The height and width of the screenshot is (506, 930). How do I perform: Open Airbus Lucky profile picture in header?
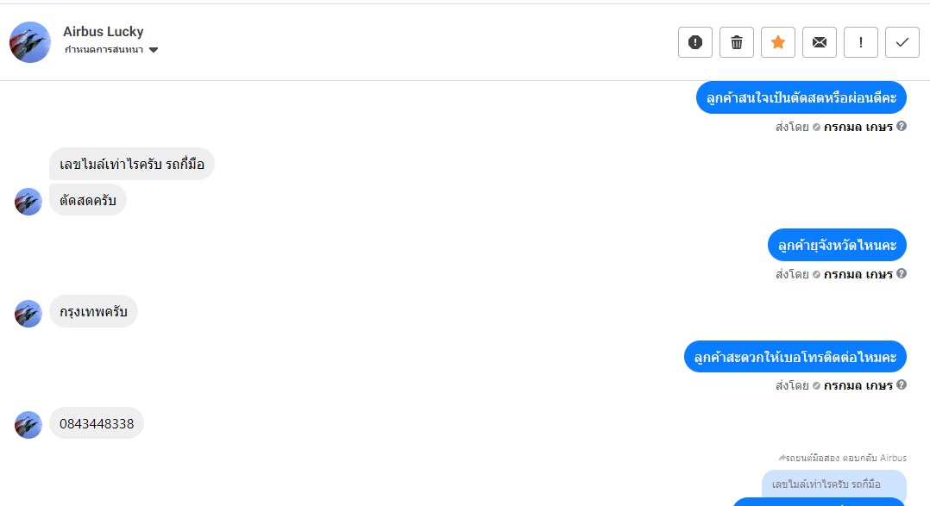click(x=29, y=42)
